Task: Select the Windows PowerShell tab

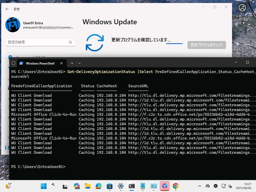Action: 40,63
